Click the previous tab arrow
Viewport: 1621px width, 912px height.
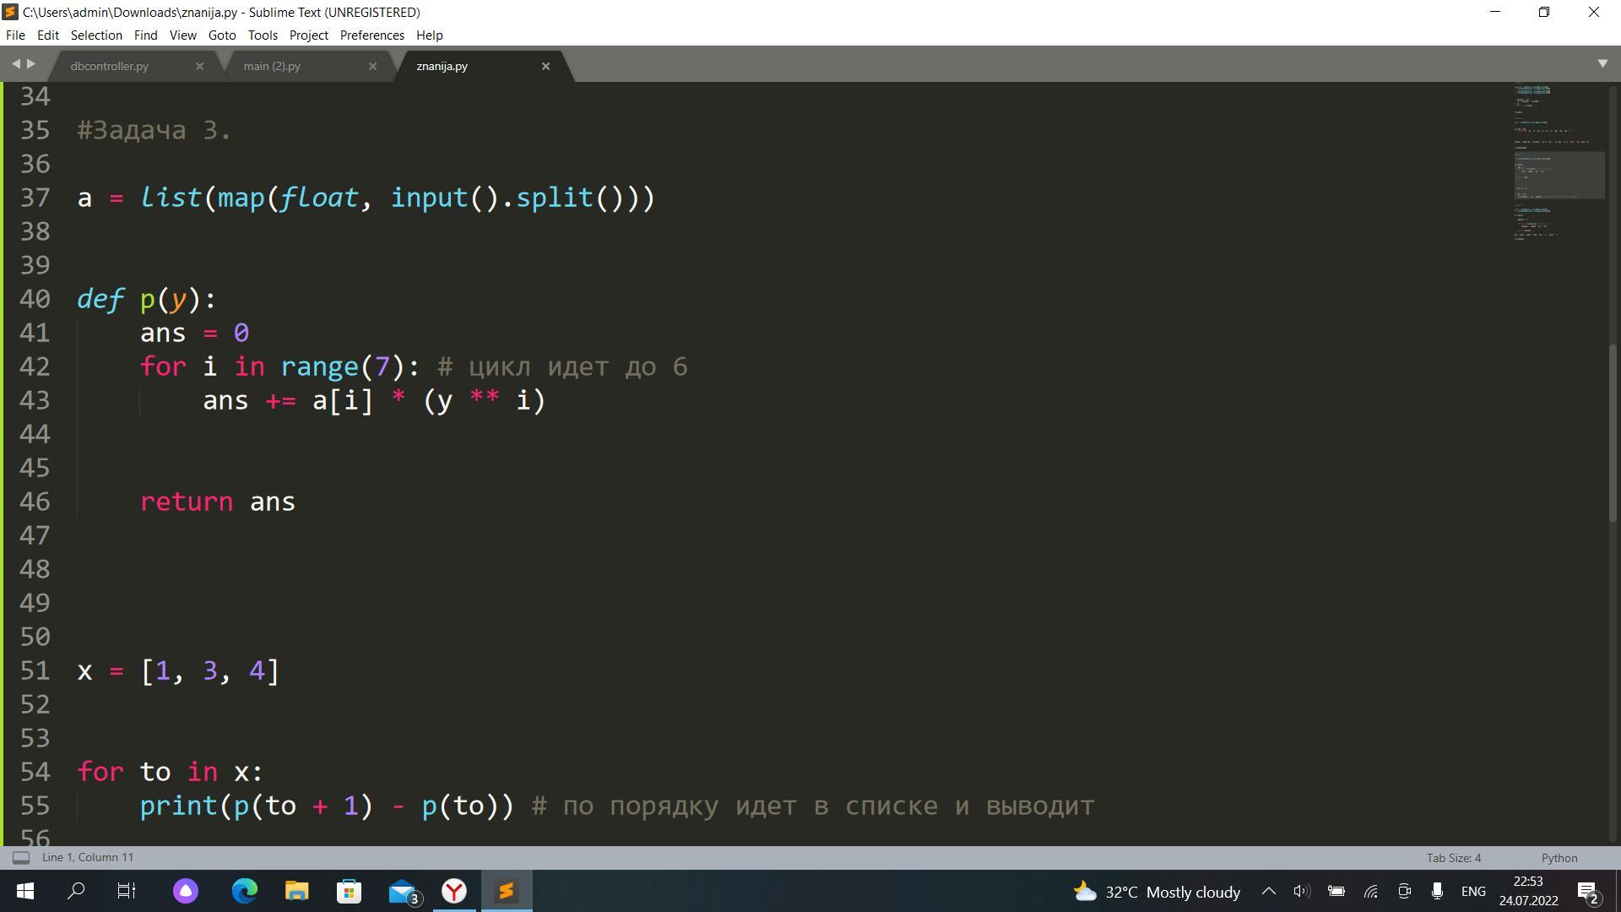coord(15,64)
